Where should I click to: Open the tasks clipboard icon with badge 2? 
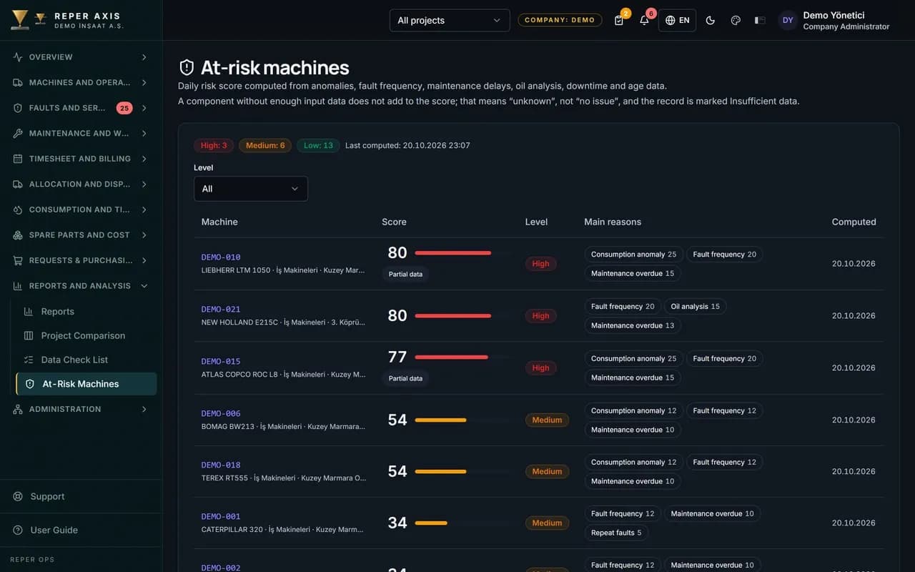(619, 20)
